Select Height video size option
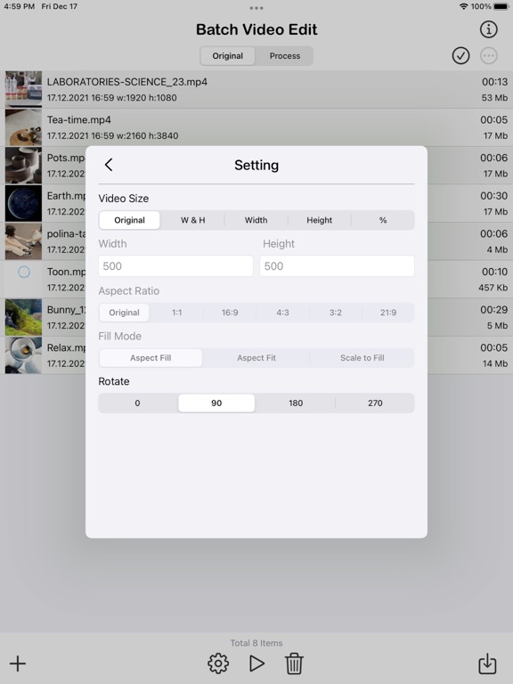Image resolution: width=513 pixels, height=684 pixels. pyautogui.click(x=320, y=220)
